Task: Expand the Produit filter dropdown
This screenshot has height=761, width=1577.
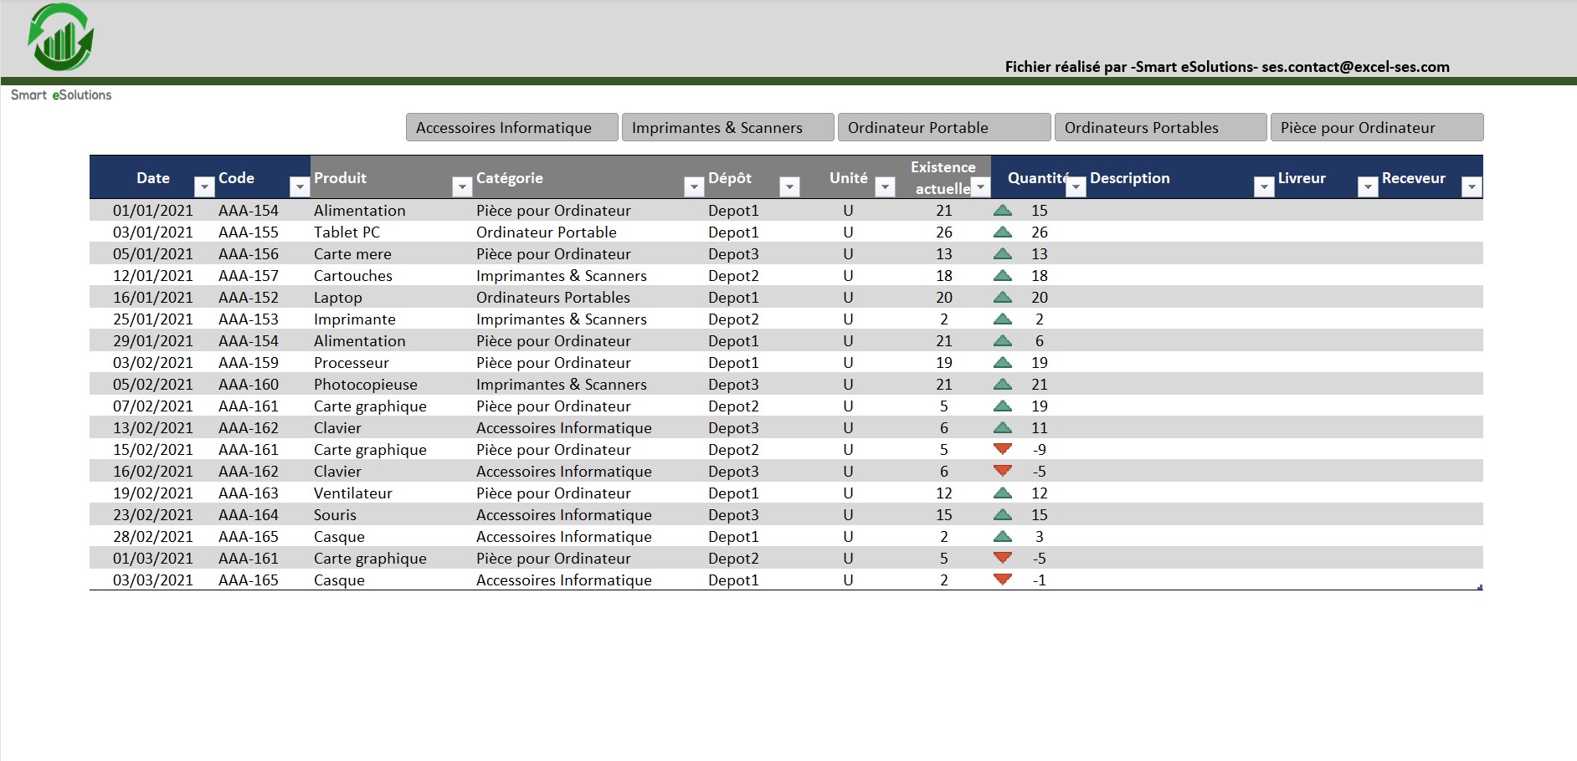Action: tap(461, 187)
